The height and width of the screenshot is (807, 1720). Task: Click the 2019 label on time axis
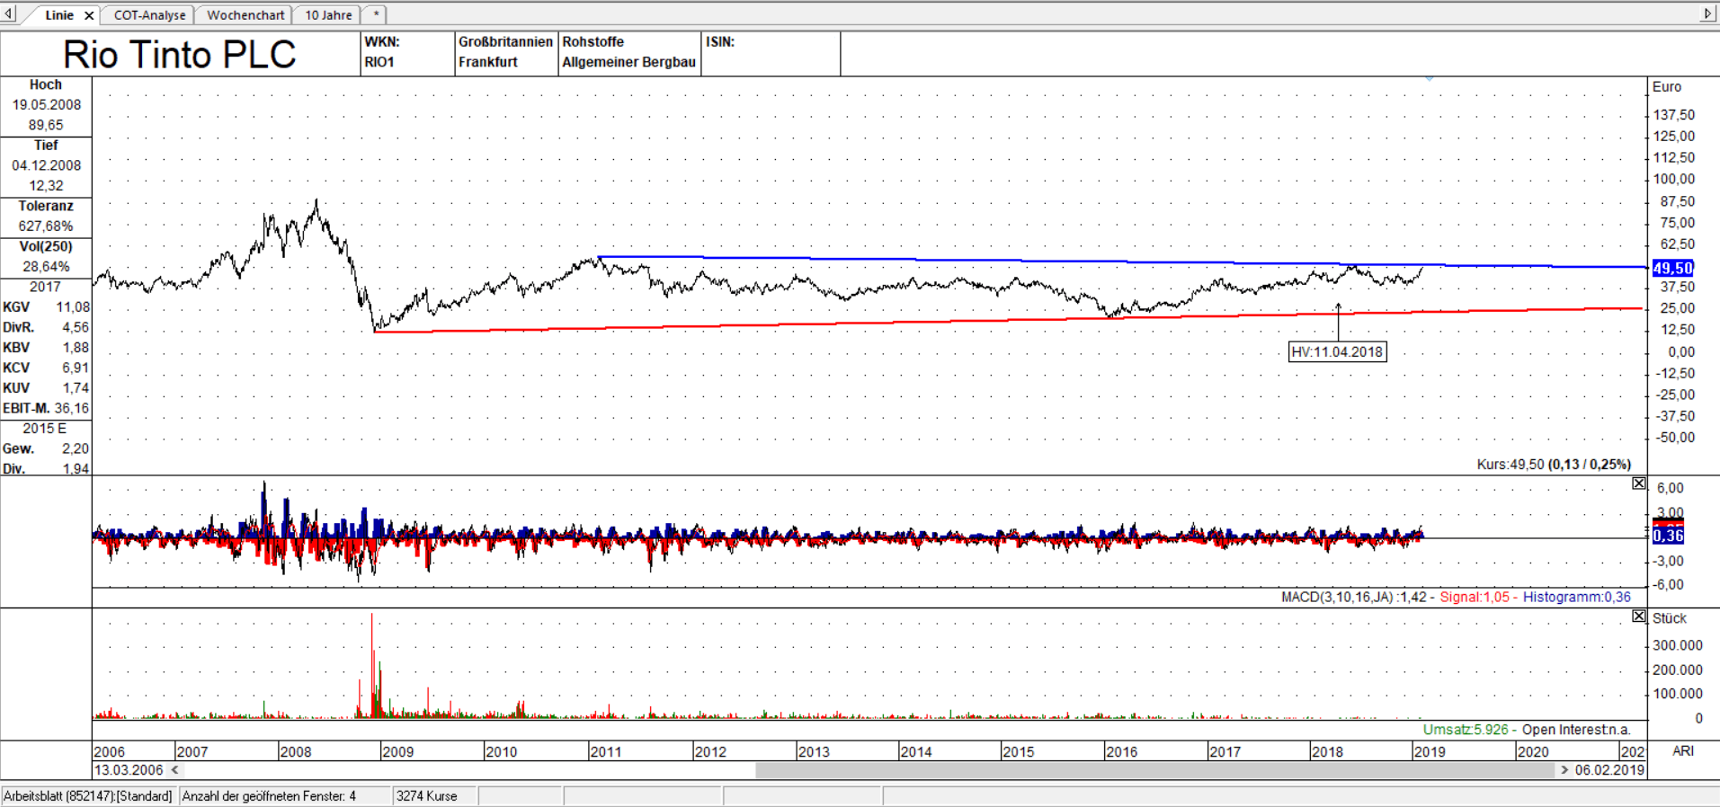[x=1430, y=752]
